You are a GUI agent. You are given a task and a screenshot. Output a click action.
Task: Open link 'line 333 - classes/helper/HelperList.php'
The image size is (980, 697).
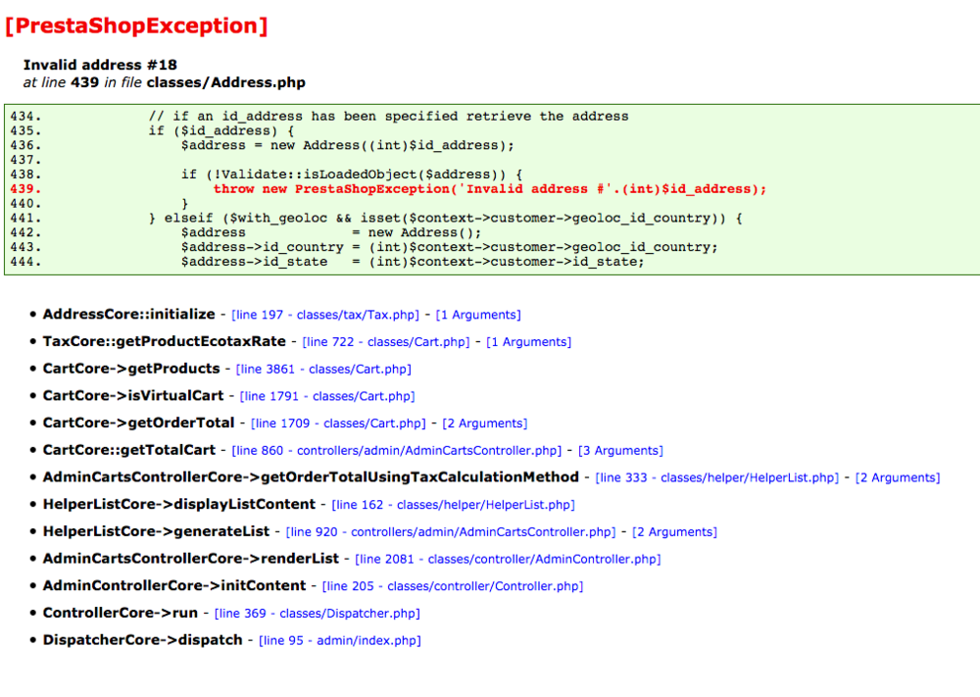tap(717, 477)
